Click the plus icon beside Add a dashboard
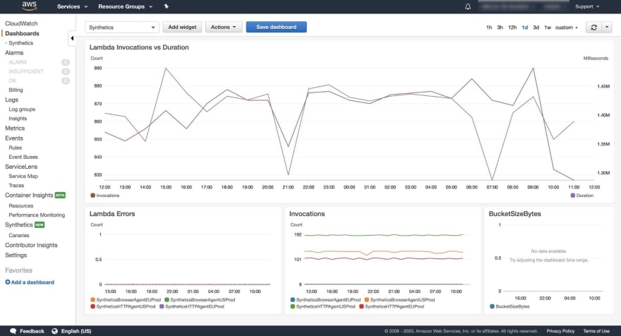Viewport: 621px width, 336px height. (8, 282)
